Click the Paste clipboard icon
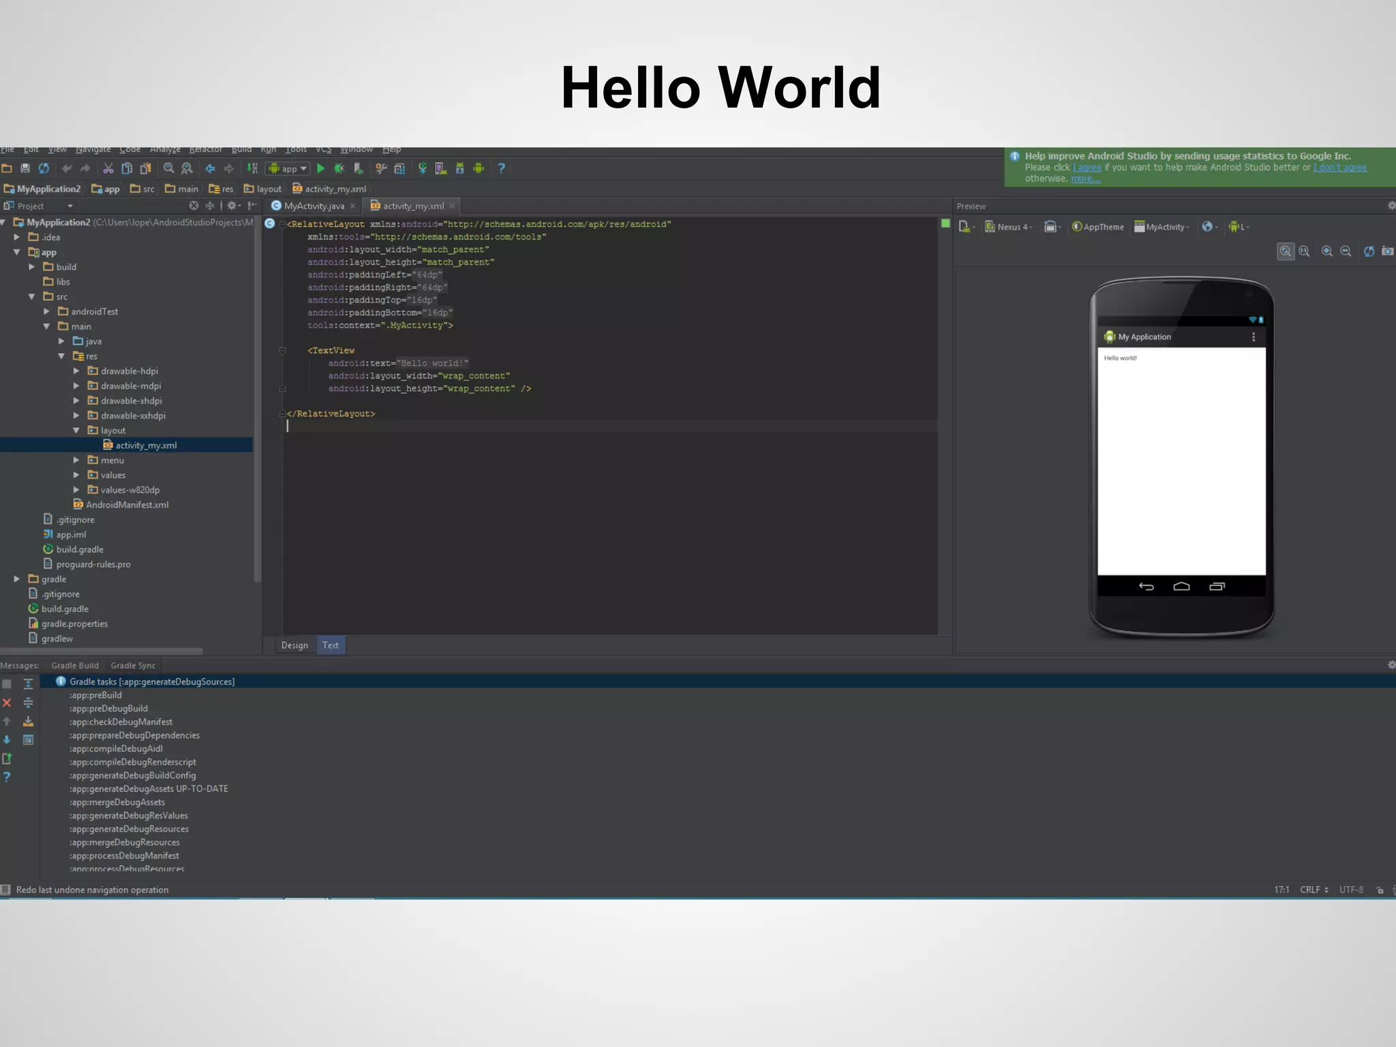 pos(145,168)
